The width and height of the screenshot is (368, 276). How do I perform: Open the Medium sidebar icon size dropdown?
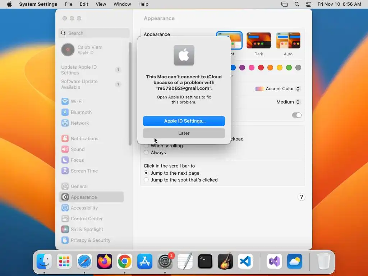[x=288, y=102]
